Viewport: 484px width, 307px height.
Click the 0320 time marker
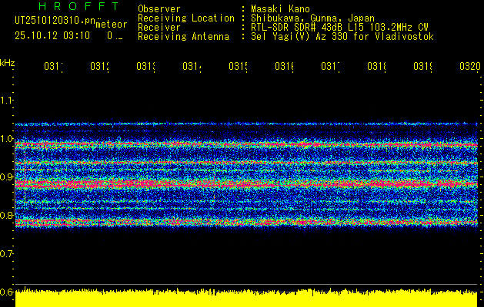470,66
